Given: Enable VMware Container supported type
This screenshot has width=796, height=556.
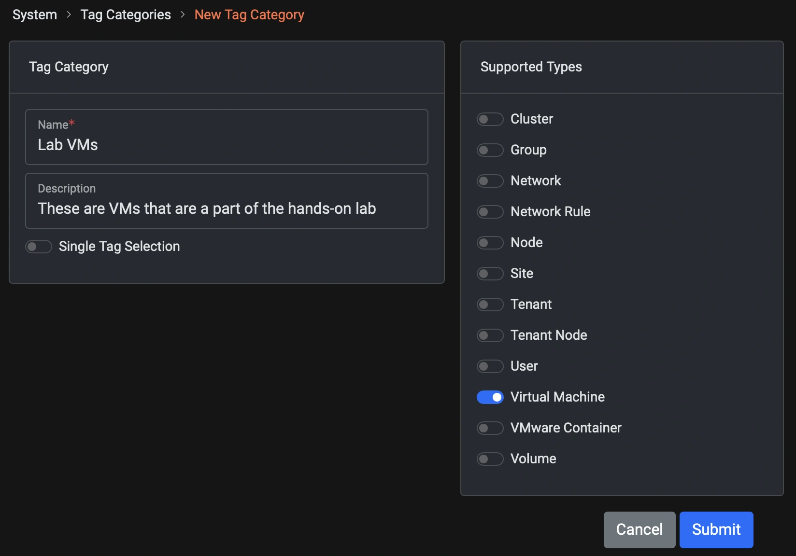Looking at the screenshot, I should coord(490,428).
